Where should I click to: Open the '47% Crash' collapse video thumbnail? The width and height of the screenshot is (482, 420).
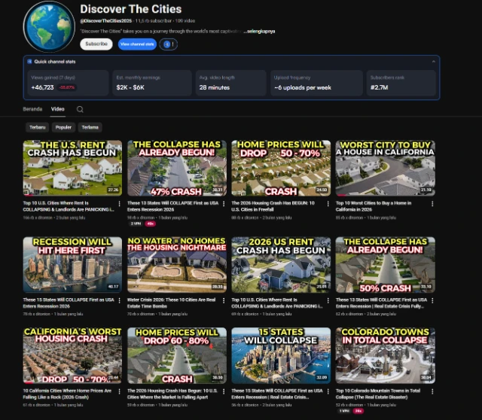[x=176, y=168]
